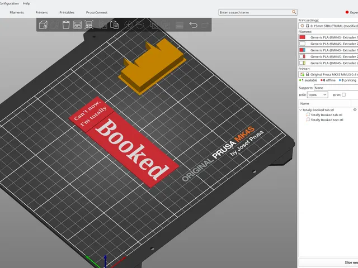This screenshot has width=358, height=268.
Task: Open the Print settings preset dropdown
Action: point(328,26)
